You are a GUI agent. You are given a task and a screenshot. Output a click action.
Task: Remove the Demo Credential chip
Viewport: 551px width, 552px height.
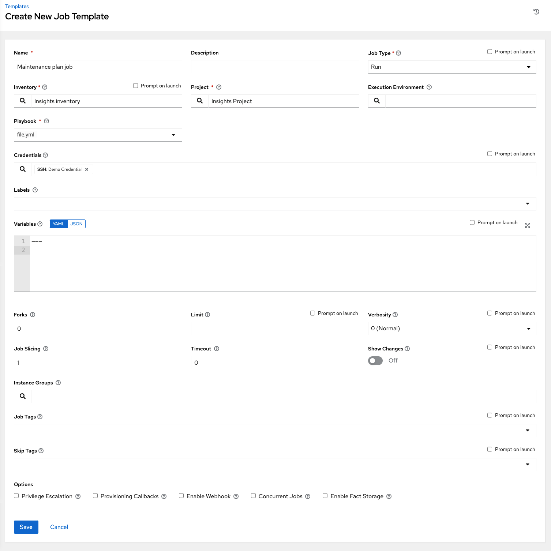87,169
